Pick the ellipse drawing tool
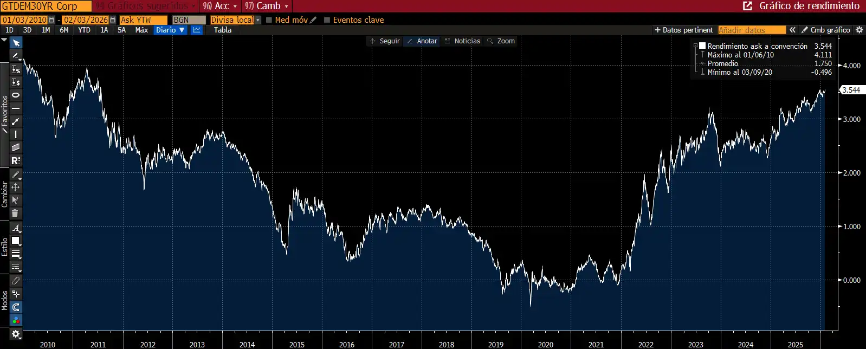The image size is (866, 349). pyautogui.click(x=16, y=95)
